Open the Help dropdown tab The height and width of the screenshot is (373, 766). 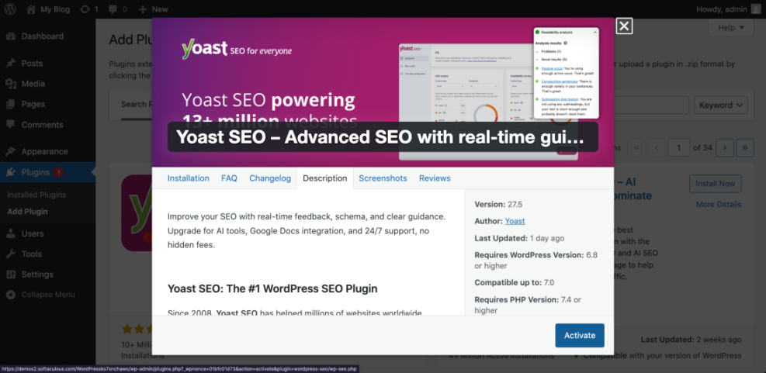(x=731, y=28)
